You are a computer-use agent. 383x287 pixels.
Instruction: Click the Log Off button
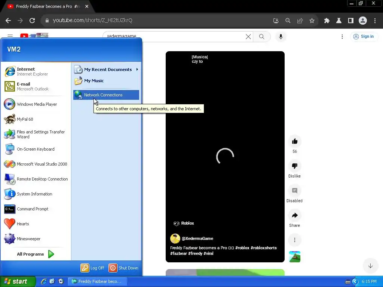(x=93, y=268)
